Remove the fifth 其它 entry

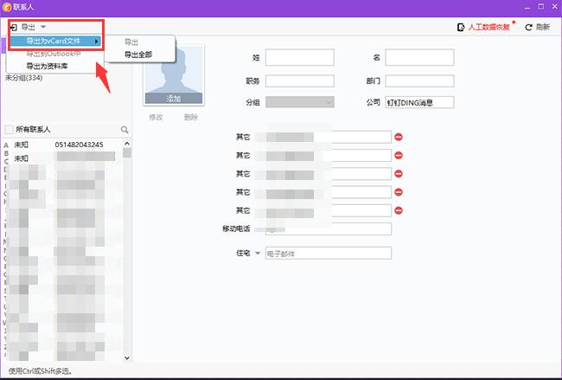(399, 210)
